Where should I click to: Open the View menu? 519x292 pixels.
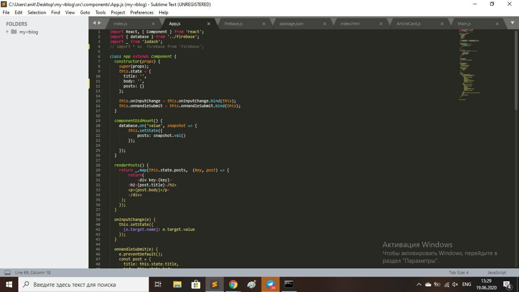[70, 13]
